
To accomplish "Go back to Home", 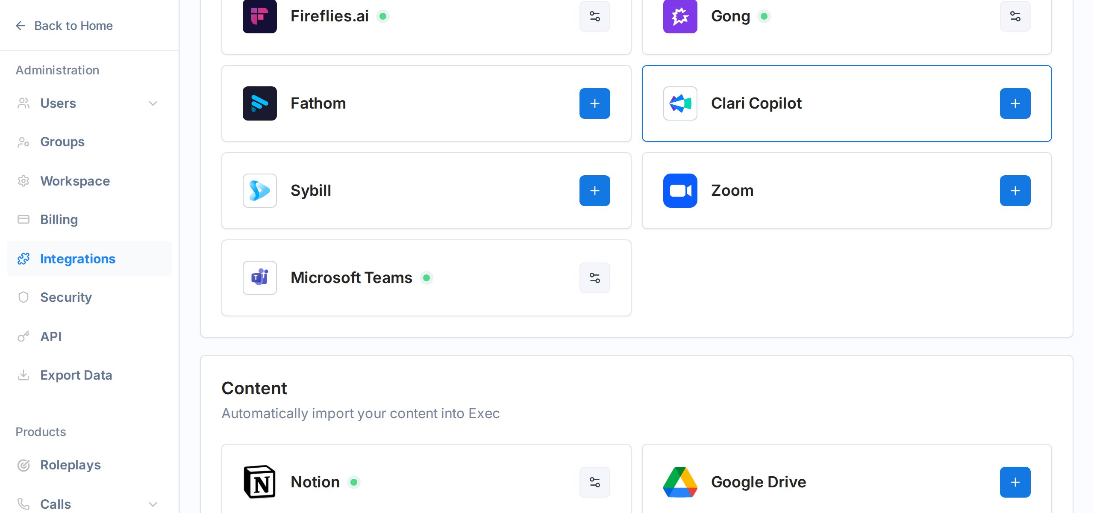I will 64,26.
